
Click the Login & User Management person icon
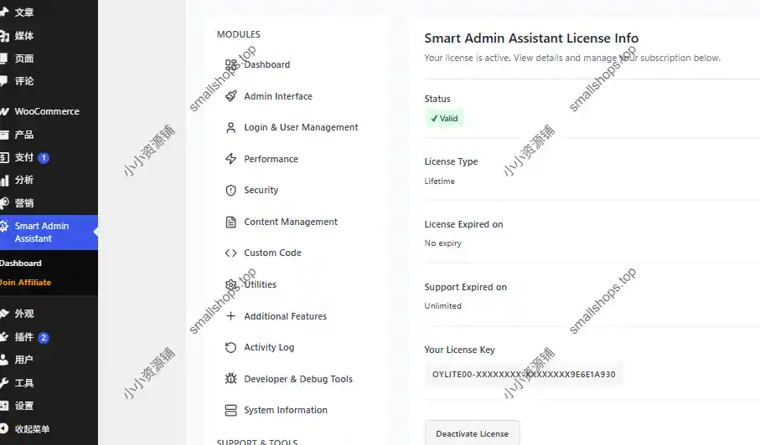coord(230,128)
